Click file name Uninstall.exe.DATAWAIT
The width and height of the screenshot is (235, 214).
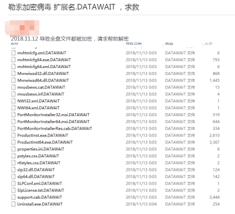point(40,204)
